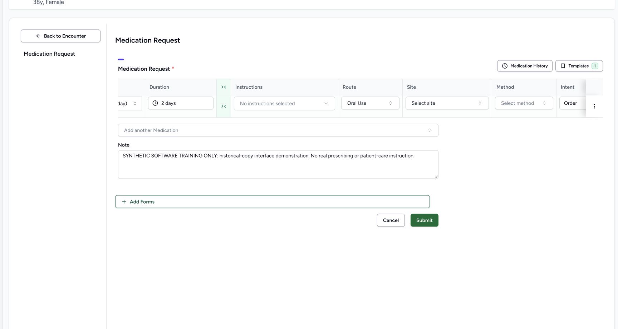Screen dimensions: 618x329
Task: Open the Intent dropdown showing Order
Action: (572, 103)
